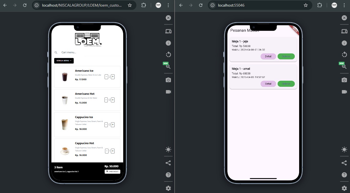Mark Meja 1 - amal order as Selesai

click(x=286, y=84)
